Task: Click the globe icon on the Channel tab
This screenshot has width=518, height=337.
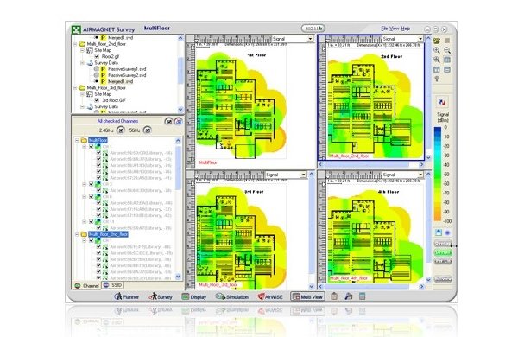Action: pos(78,285)
